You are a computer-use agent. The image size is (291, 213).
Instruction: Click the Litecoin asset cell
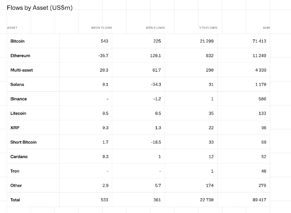(18, 114)
